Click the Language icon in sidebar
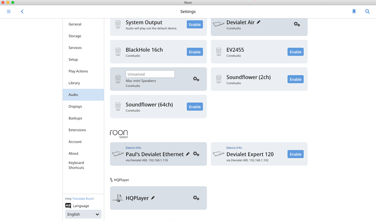 (x=68, y=206)
